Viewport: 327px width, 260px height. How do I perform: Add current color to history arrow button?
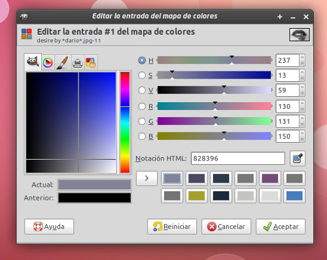146,178
